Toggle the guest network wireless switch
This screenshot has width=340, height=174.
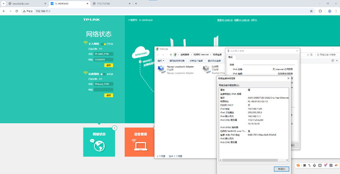[103, 74]
